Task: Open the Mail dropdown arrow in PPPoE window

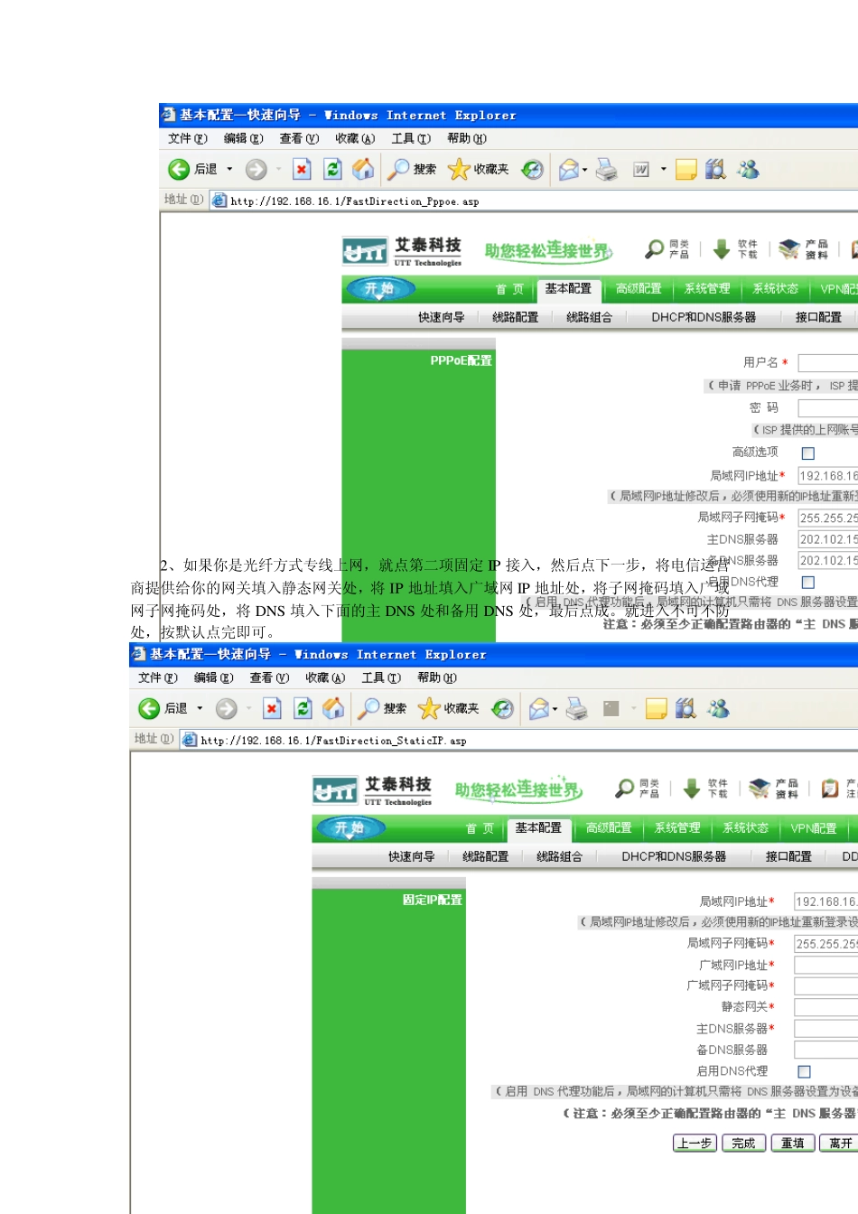Action: [x=585, y=170]
